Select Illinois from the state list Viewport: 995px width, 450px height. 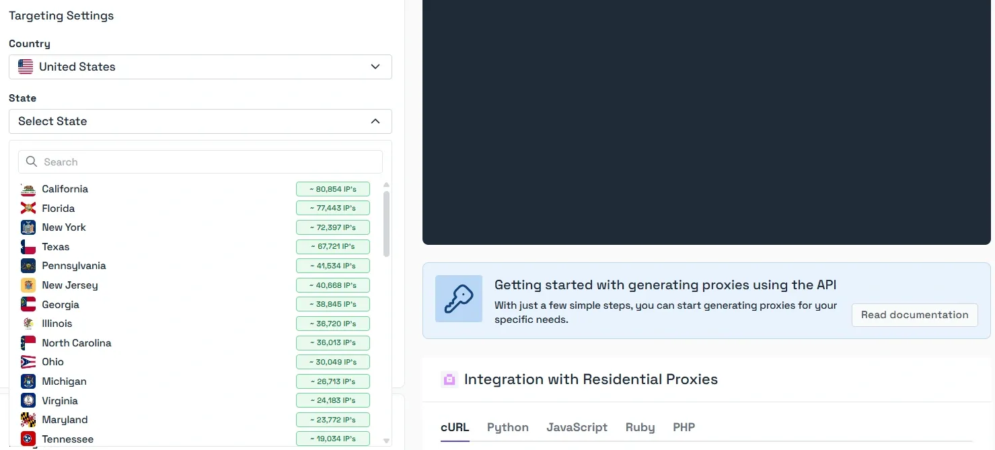[x=195, y=324]
